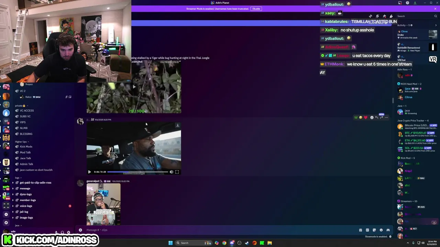Click the forward message arrow icon
The image size is (440, 247).
[381, 117]
